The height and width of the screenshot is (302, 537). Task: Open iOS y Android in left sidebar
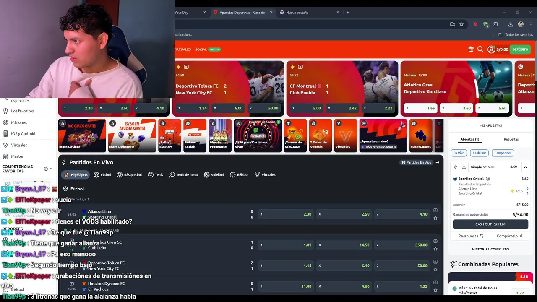pyautogui.click(x=23, y=134)
